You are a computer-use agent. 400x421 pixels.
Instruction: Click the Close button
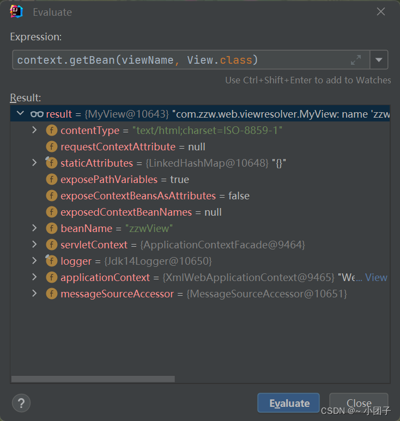(x=359, y=403)
